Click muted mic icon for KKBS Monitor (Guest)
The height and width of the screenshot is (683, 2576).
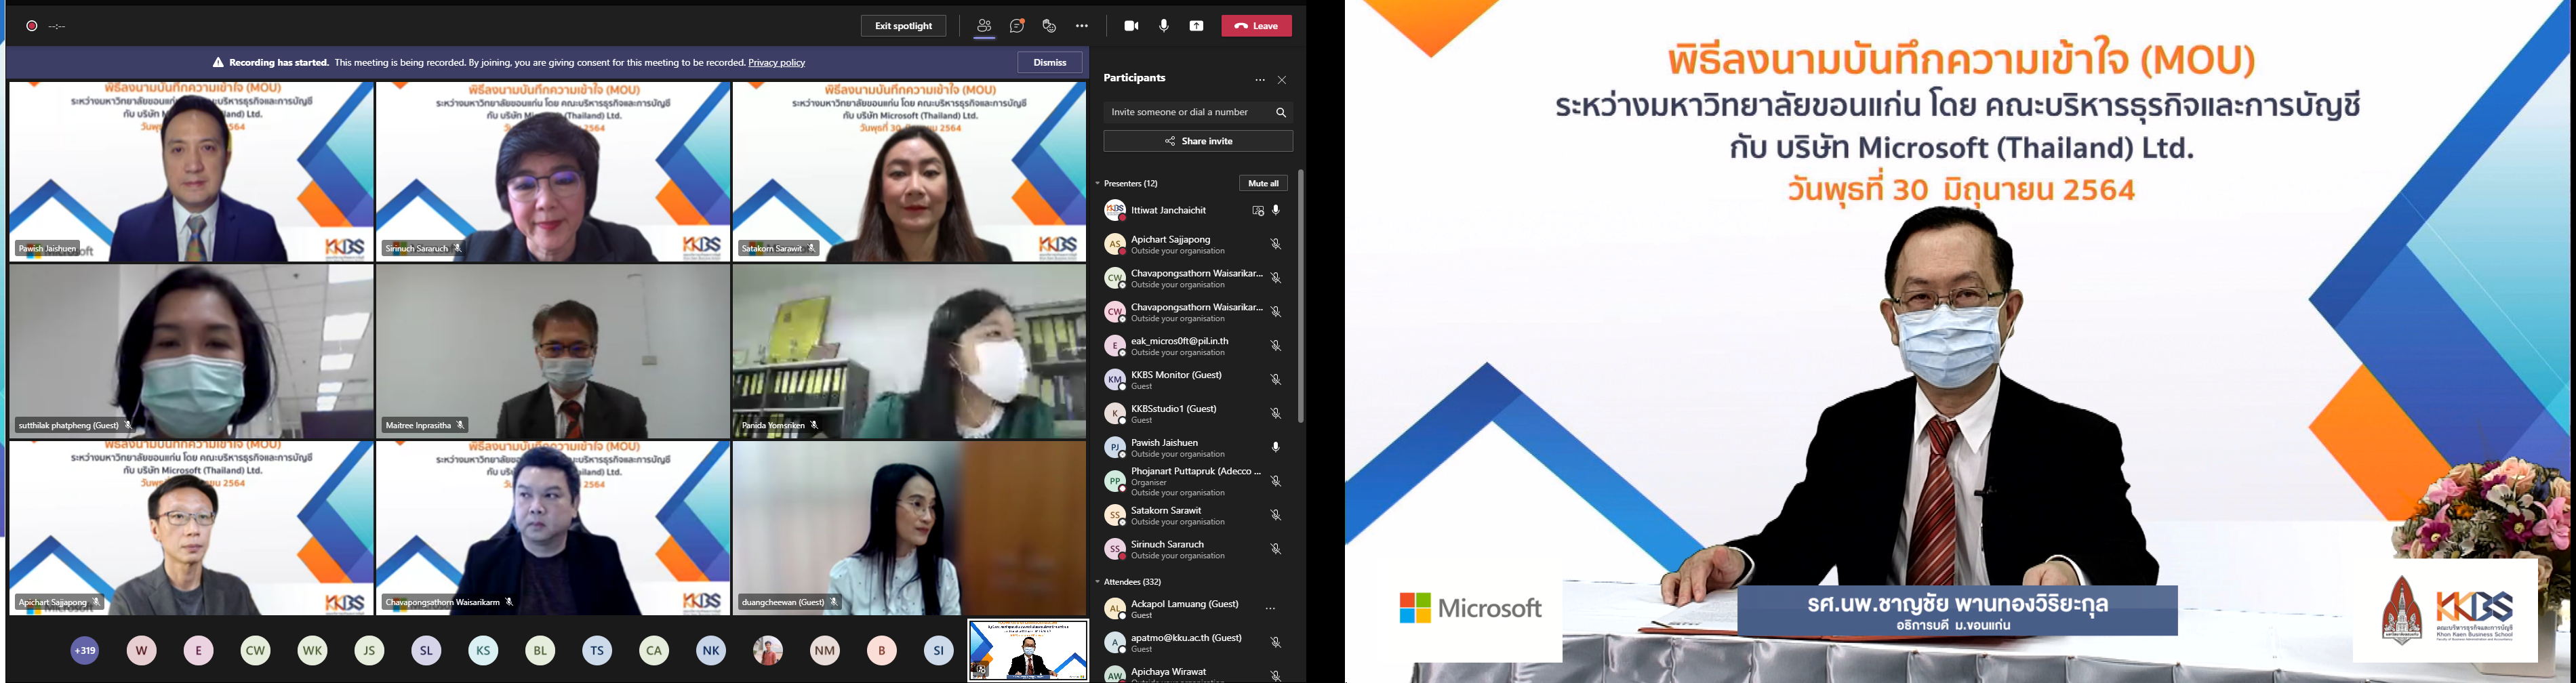click(x=1276, y=380)
